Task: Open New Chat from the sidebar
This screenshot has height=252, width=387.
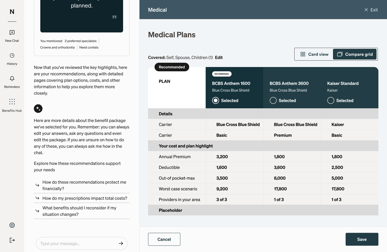Action: pos(12,36)
